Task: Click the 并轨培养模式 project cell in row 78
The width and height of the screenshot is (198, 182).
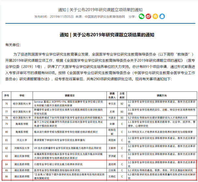Action: 70,118
